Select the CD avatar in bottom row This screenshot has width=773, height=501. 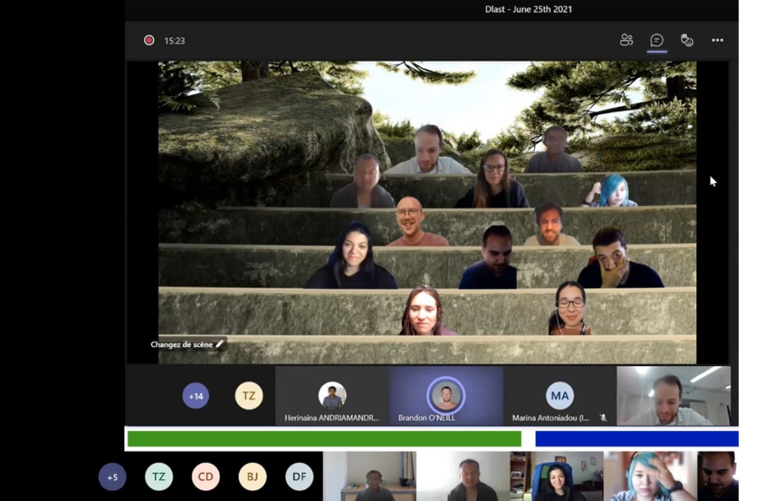click(205, 477)
